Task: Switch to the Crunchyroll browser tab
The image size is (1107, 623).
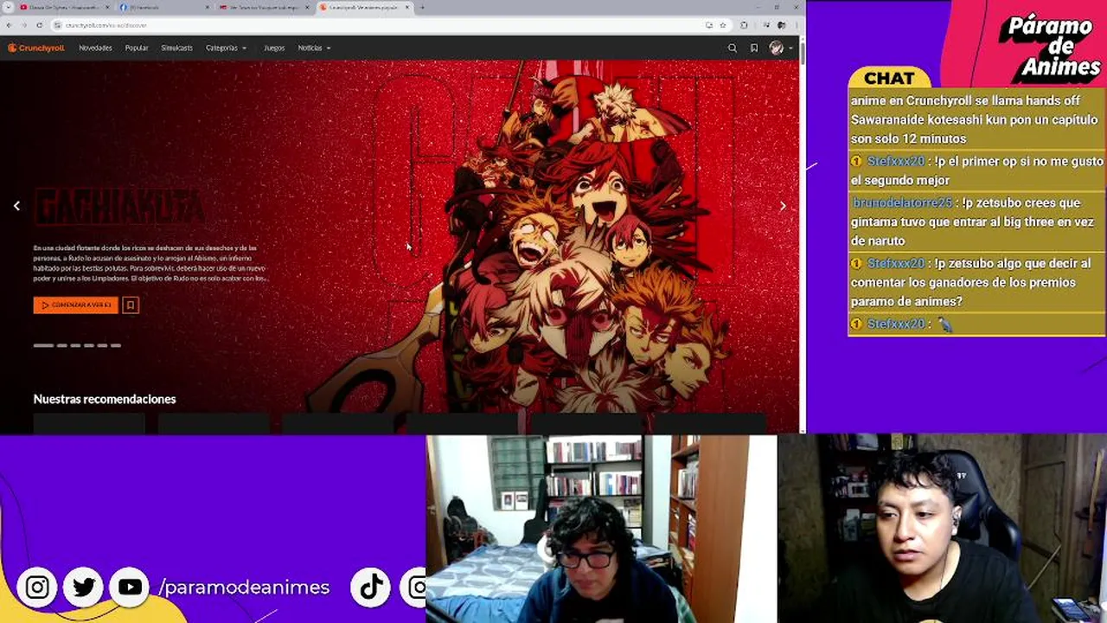Action: (x=364, y=8)
